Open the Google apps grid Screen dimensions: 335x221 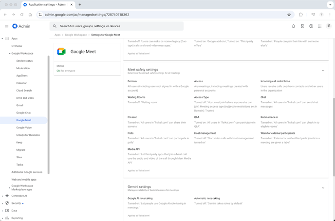(x=320, y=26)
